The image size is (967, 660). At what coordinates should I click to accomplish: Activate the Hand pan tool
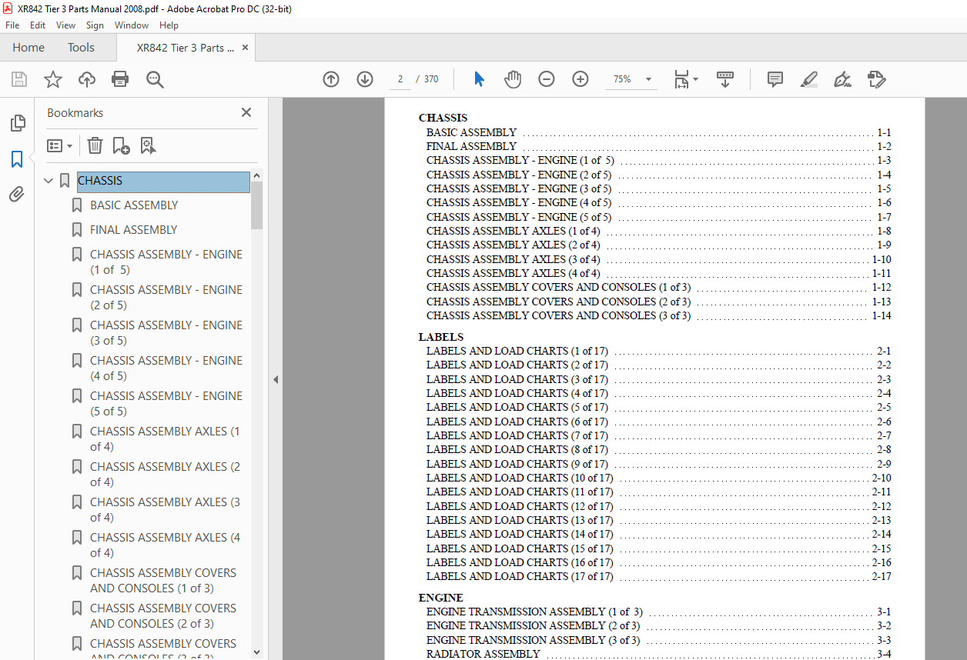[513, 79]
